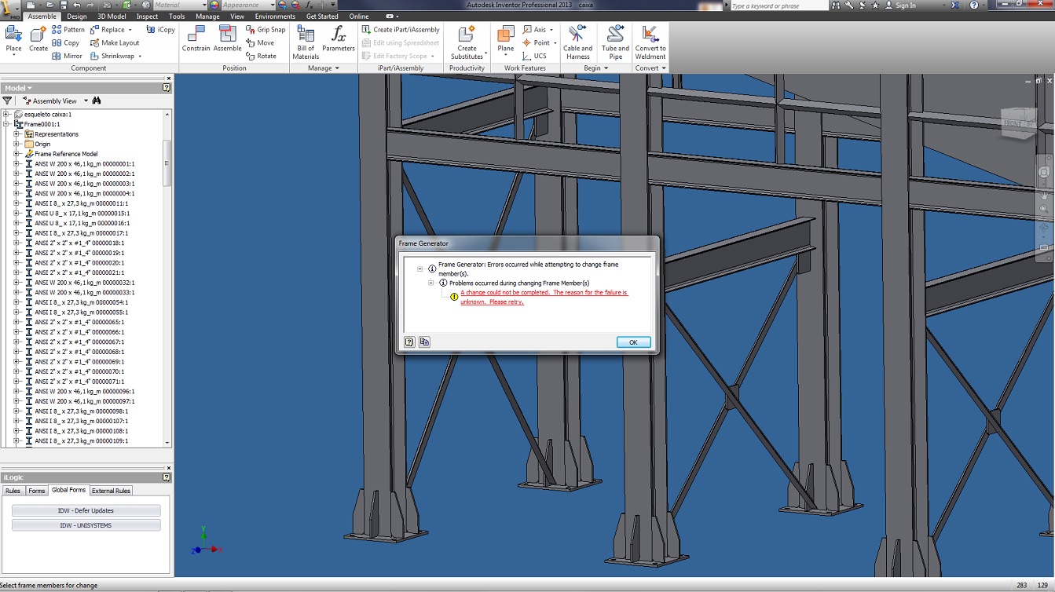Select the Rotate component tool
Viewport: 1055px width, 592px height.
(261, 56)
